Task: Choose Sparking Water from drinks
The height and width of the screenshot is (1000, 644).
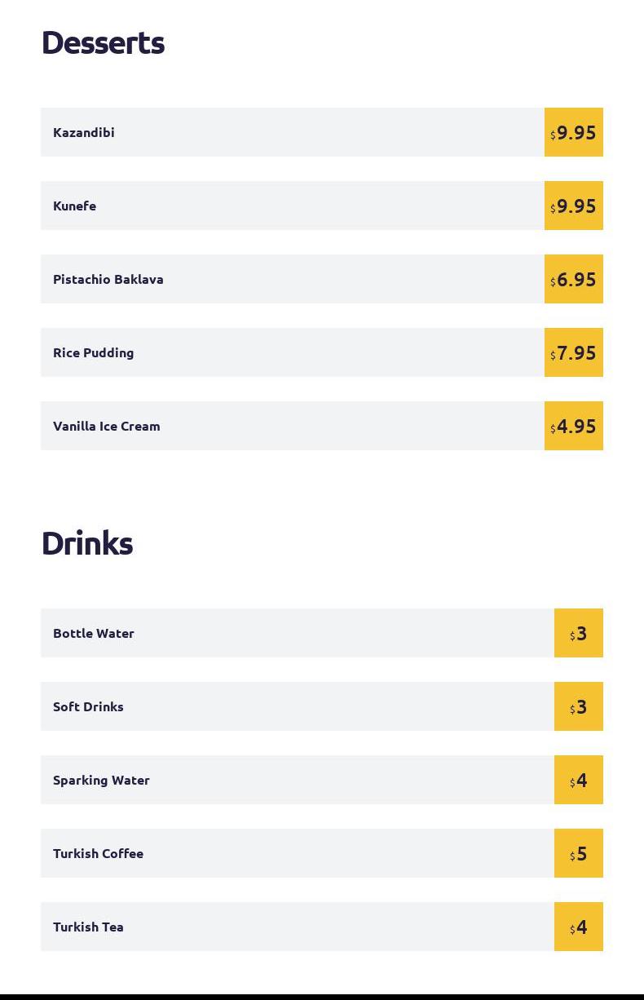Action: (102, 780)
